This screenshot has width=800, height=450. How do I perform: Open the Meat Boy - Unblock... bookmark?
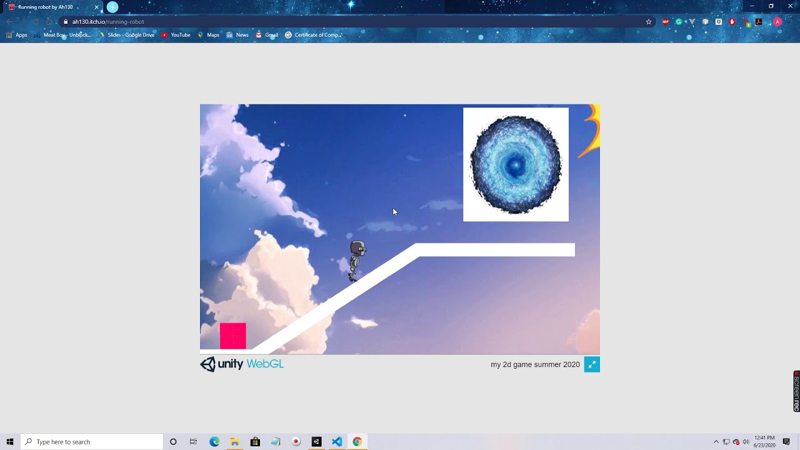click(x=62, y=35)
